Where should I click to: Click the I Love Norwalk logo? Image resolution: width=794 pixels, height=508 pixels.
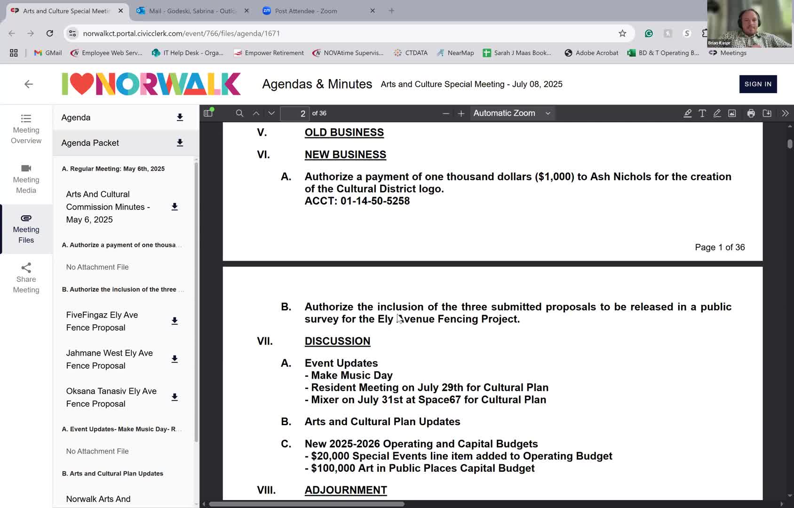(x=151, y=84)
